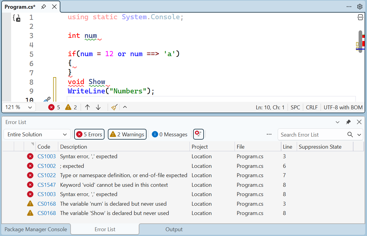Go to next issue with down arrow
This screenshot has width=367, height=236.
(x=98, y=107)
